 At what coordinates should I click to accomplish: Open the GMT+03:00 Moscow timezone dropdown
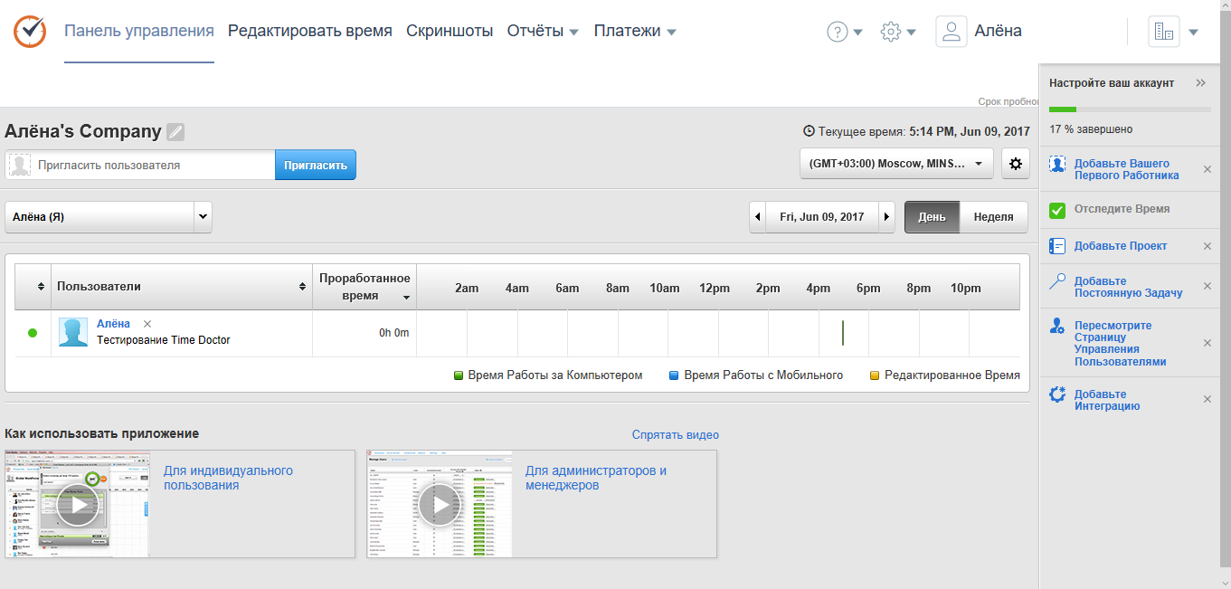point(895,164)
